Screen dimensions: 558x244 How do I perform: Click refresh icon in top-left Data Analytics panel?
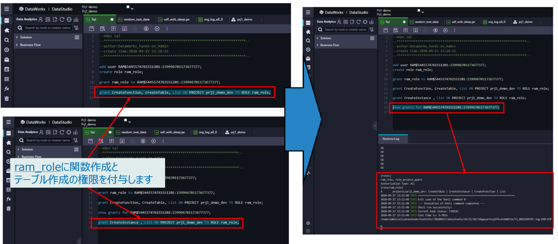tap(61, 19)
